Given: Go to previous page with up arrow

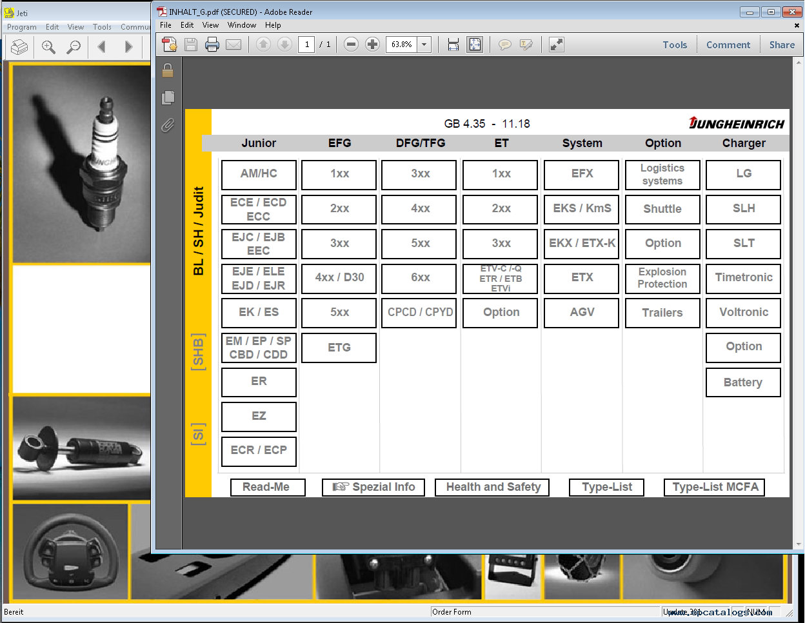Looking at the screenshot, I should tap(263, 44).
